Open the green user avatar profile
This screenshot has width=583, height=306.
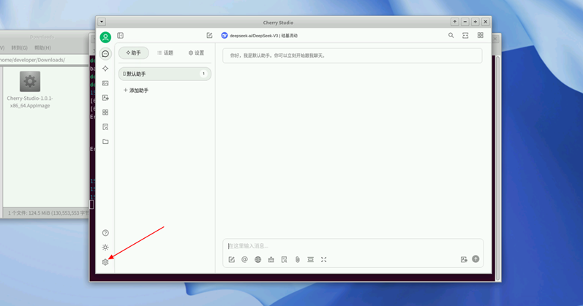(x=105, y=37)
